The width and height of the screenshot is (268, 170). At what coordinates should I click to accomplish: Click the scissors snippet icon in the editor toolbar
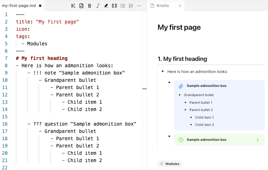click(x=73, y=6)
